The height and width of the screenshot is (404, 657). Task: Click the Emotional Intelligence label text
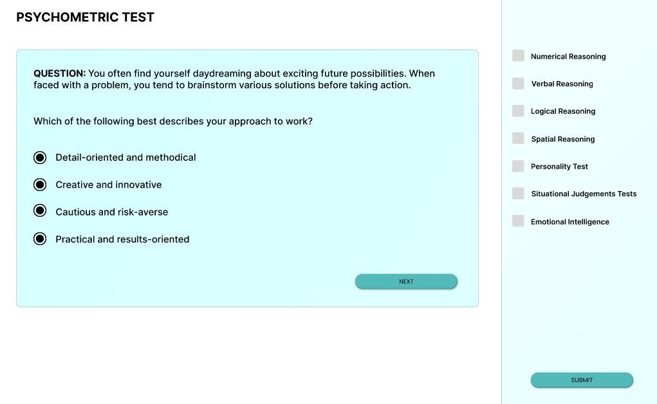tap(569, 222)
